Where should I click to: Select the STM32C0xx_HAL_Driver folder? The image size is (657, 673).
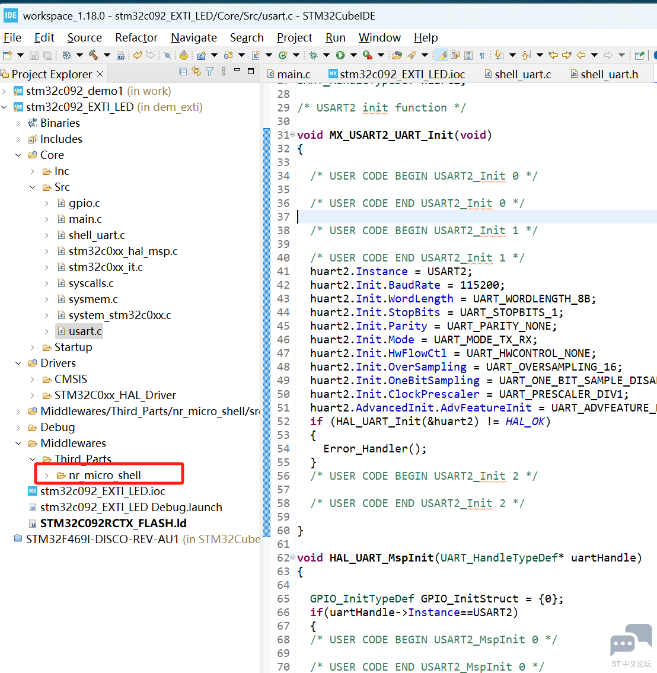(x=110, y=395)
